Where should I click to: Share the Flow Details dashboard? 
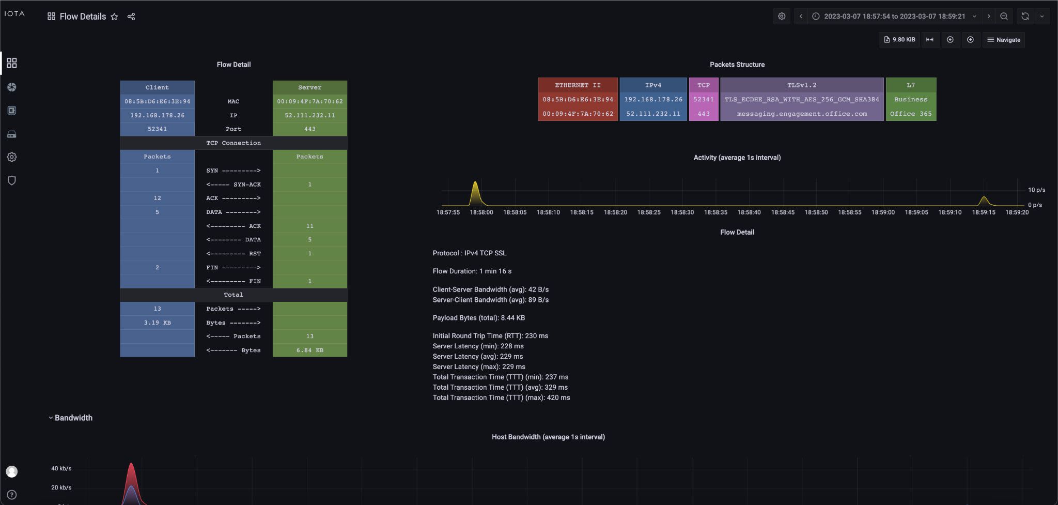(131, 17)
